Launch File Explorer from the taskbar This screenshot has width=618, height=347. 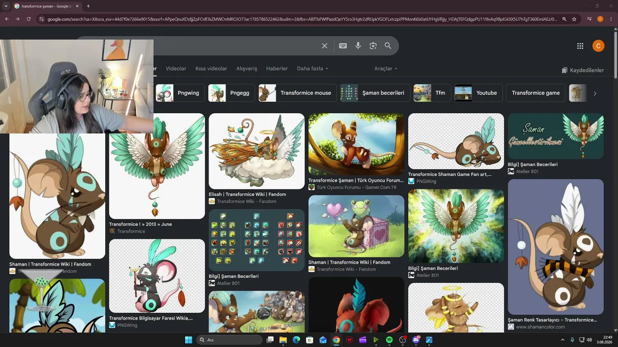pos(283,340)
